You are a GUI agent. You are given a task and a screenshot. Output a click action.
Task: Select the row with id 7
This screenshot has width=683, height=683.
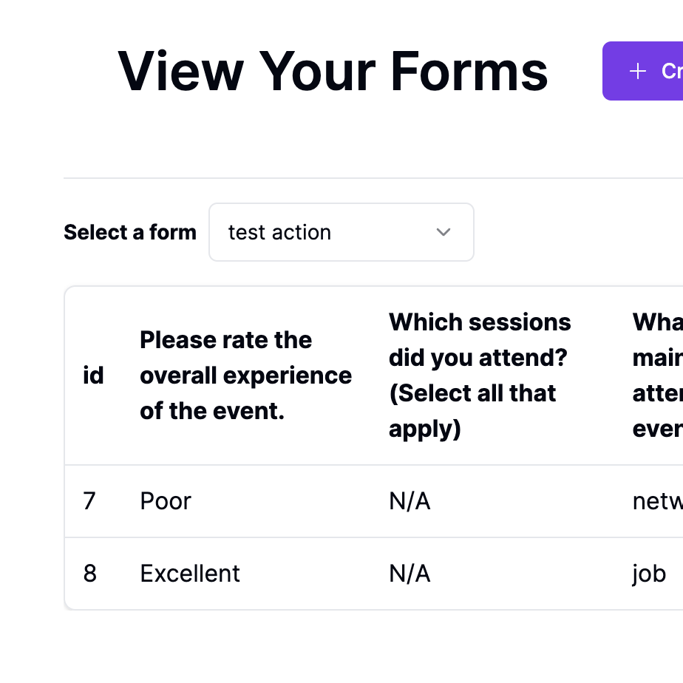click(296, 500)
